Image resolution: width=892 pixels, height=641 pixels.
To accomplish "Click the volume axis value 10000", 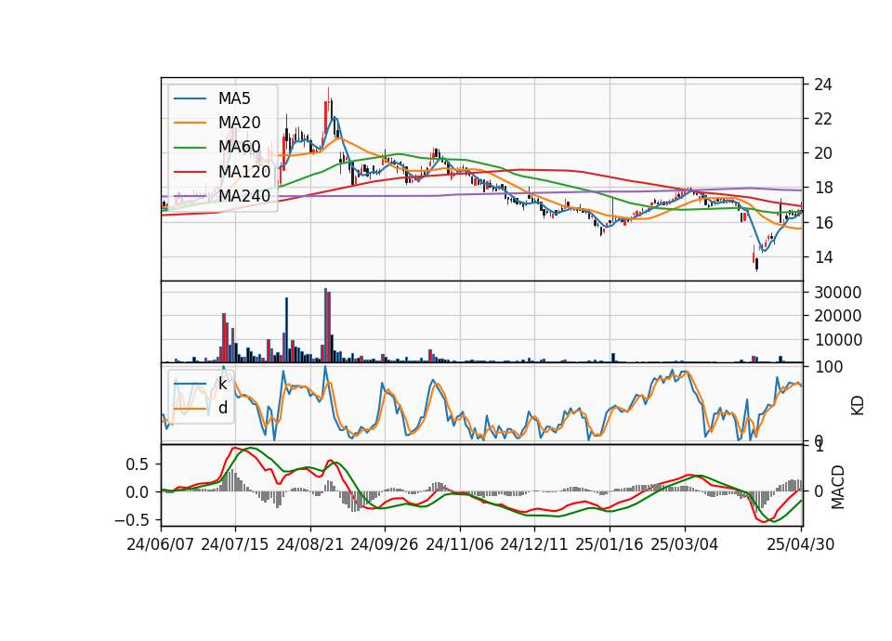I will 837,340.
